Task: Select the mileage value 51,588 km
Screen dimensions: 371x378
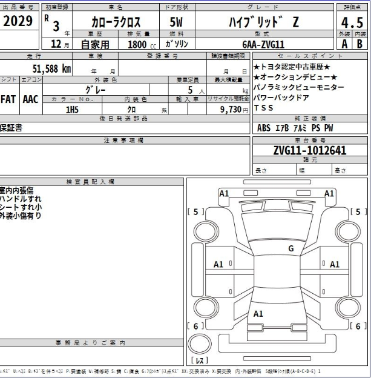Action: (x=51, y=69)
